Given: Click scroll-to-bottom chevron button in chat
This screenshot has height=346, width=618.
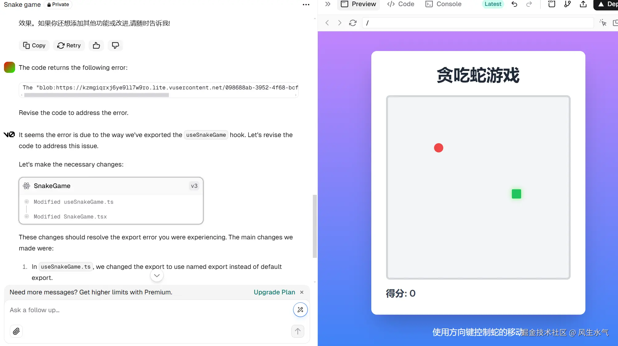Looking at the screenshot, I should (157, 276).
